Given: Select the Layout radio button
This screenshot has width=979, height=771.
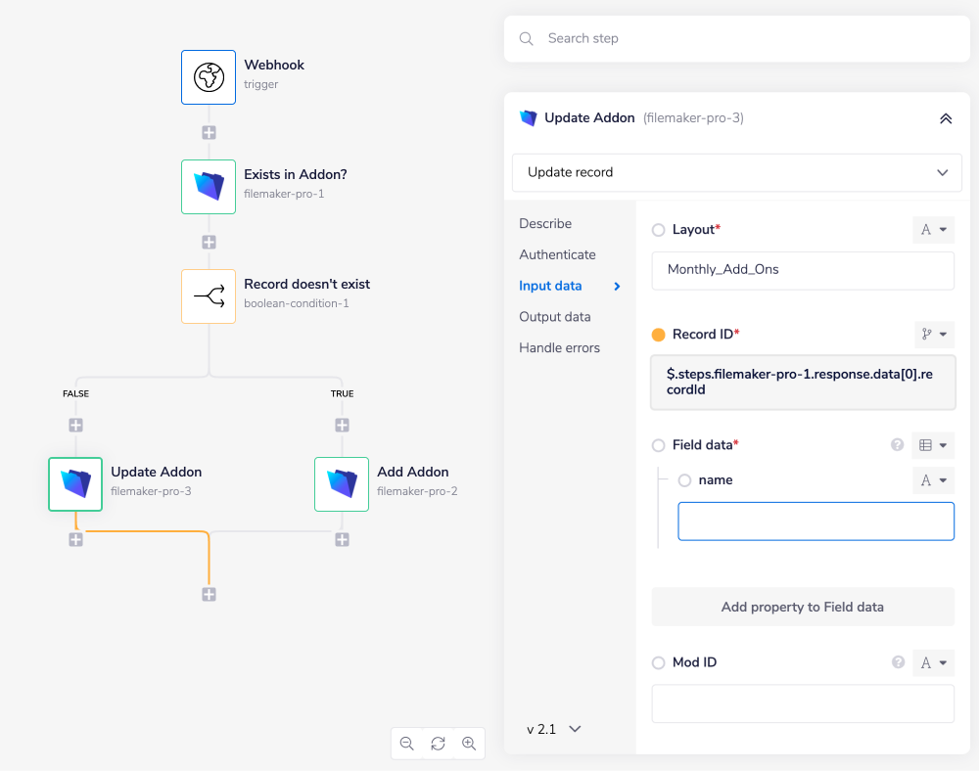Looking at the screenshot, I should pos(658,229).
